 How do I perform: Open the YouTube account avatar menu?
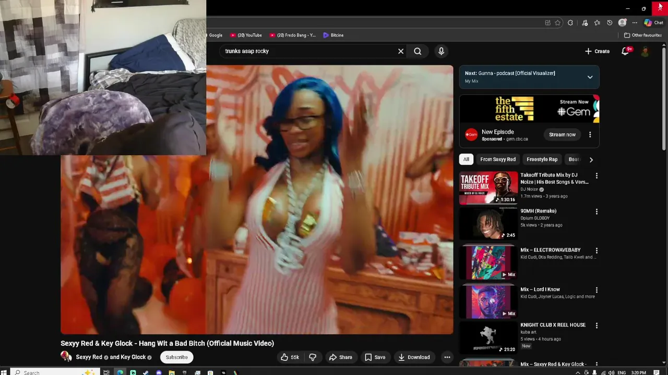click(645, 51)
